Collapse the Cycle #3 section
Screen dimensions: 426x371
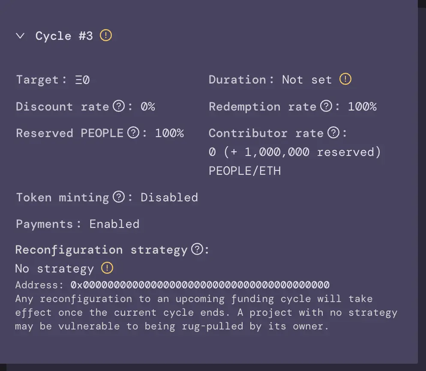point(20,36)
